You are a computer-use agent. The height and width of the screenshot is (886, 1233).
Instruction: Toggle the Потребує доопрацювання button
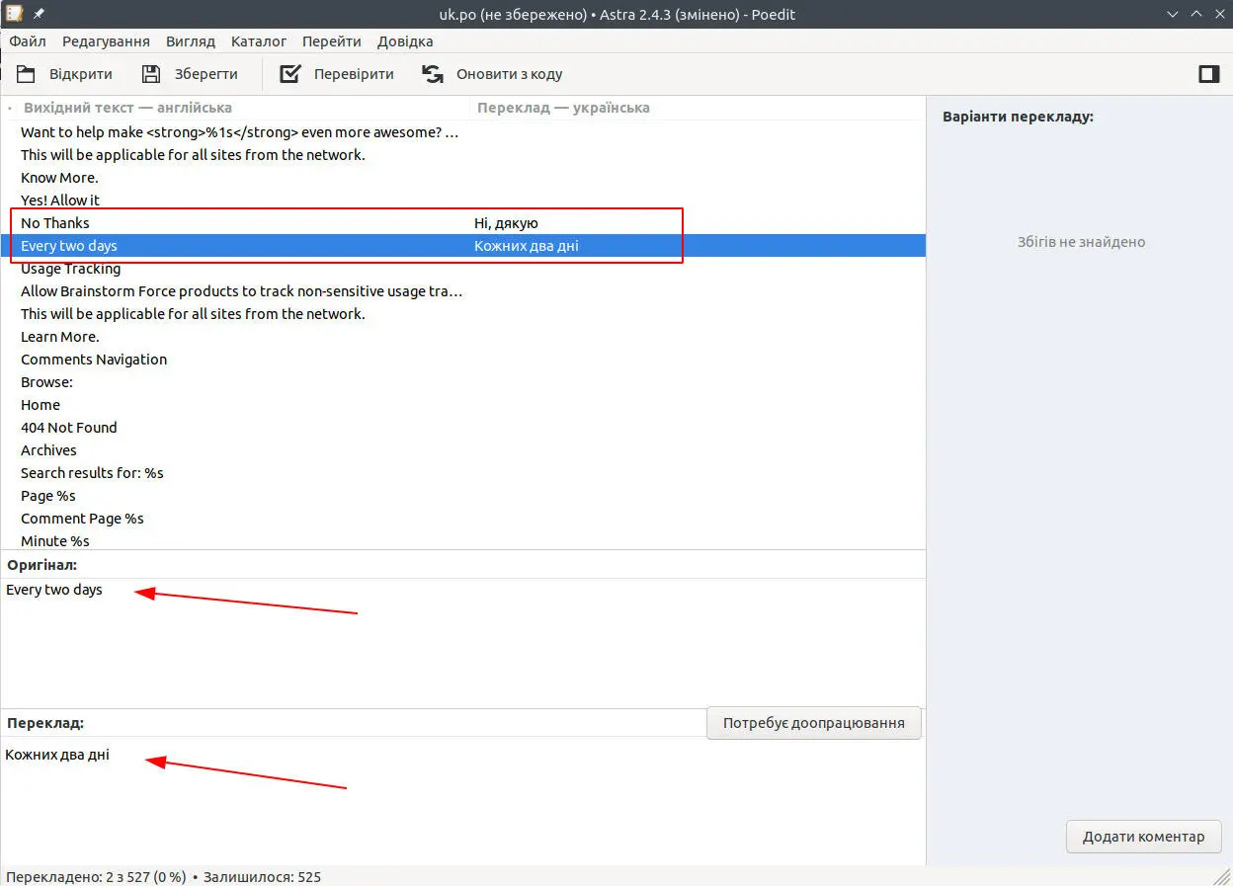coord(814,723)
